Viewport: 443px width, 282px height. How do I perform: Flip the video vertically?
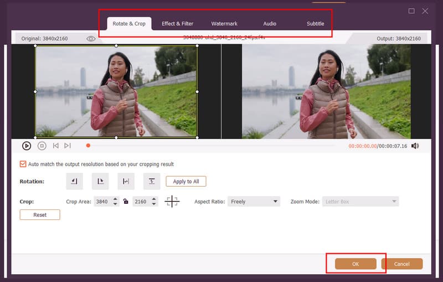pyautogui.click(x=152, y=181)
